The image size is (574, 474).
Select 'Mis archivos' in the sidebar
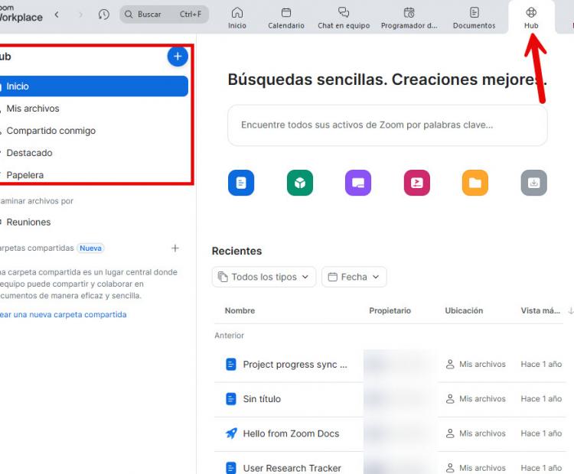pos(33,109)
